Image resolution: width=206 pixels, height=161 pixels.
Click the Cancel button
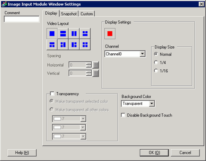pos(185,153)
